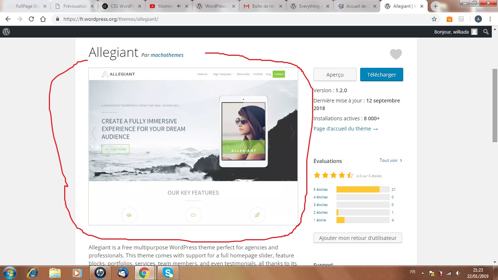498x280 pixels.
Task: Filter reviews by 3 étoiles
Action: tap(320, 205)
